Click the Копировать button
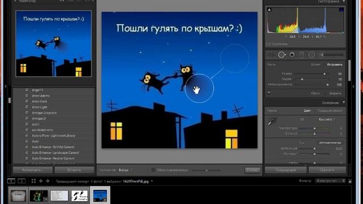This screenshot has width=363, height=204. 33,170
